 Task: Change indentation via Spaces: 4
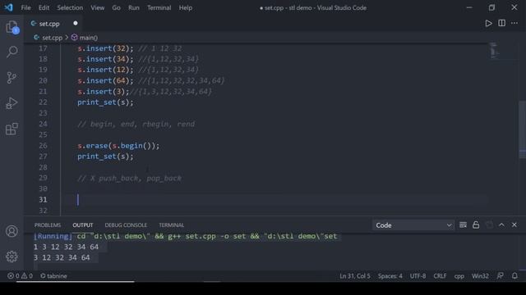point(390,276)
